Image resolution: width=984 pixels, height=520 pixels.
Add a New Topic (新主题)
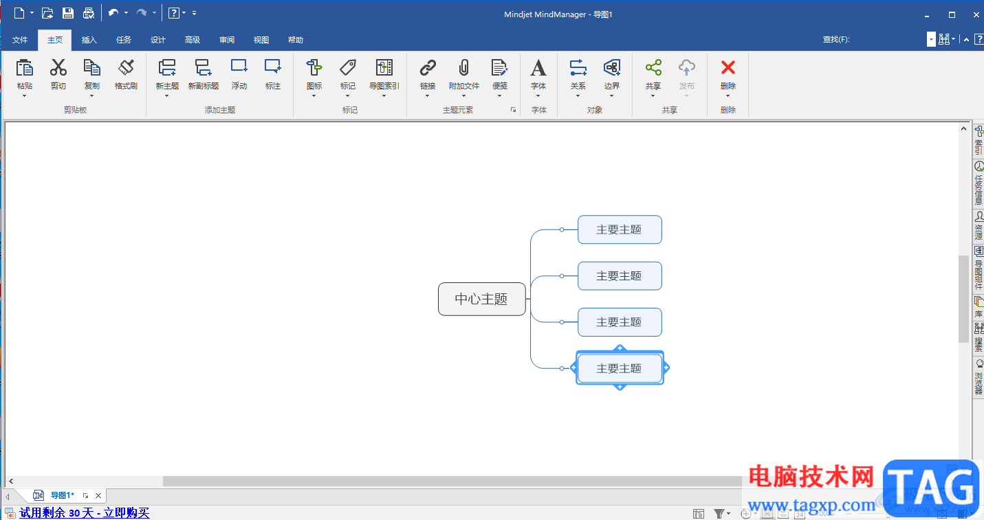coord(167,67)
